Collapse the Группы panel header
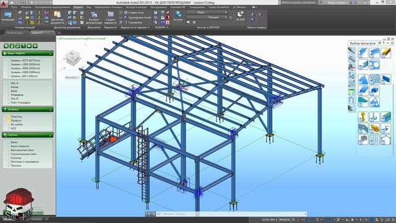Viewport: 396px width, 223px height. click(27, 135)
